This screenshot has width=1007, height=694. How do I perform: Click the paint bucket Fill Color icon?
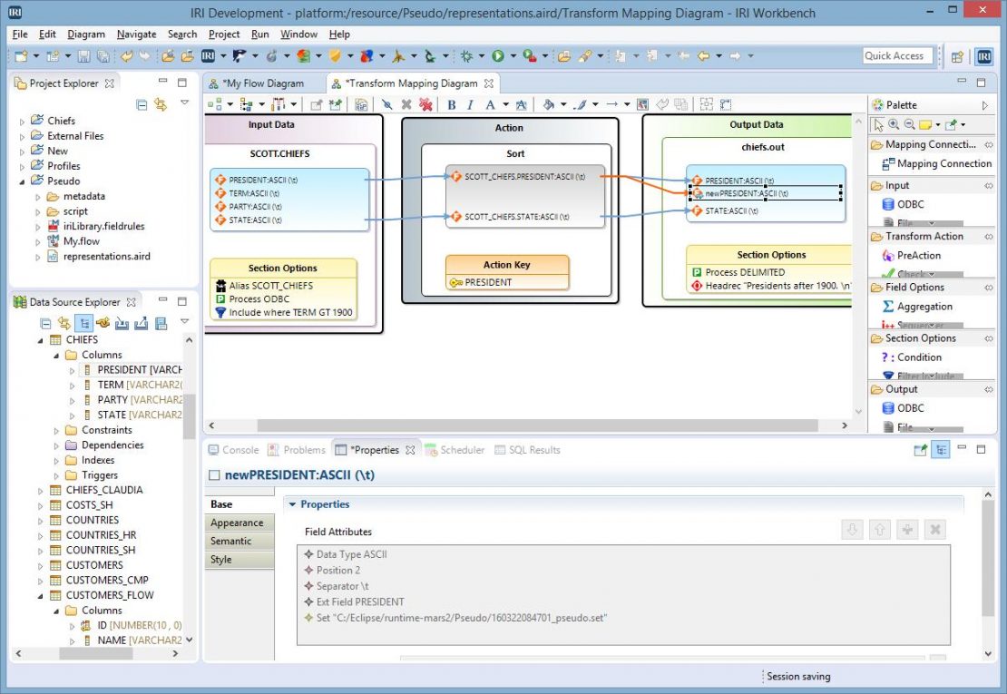(548, 104)
